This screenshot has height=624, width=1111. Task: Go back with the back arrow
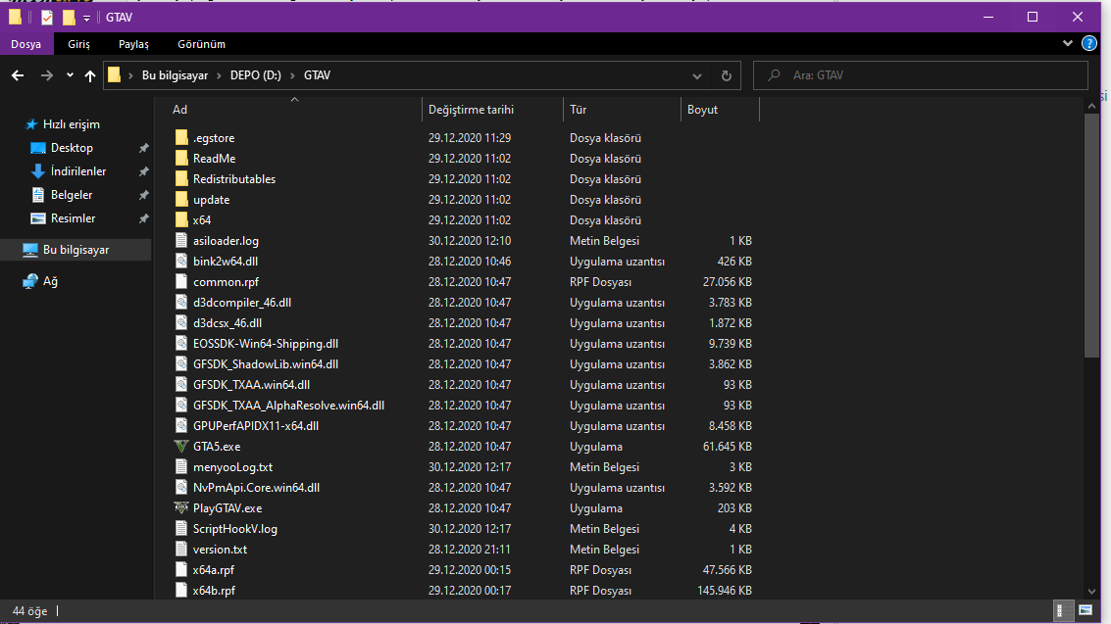[x=18, y=75]
